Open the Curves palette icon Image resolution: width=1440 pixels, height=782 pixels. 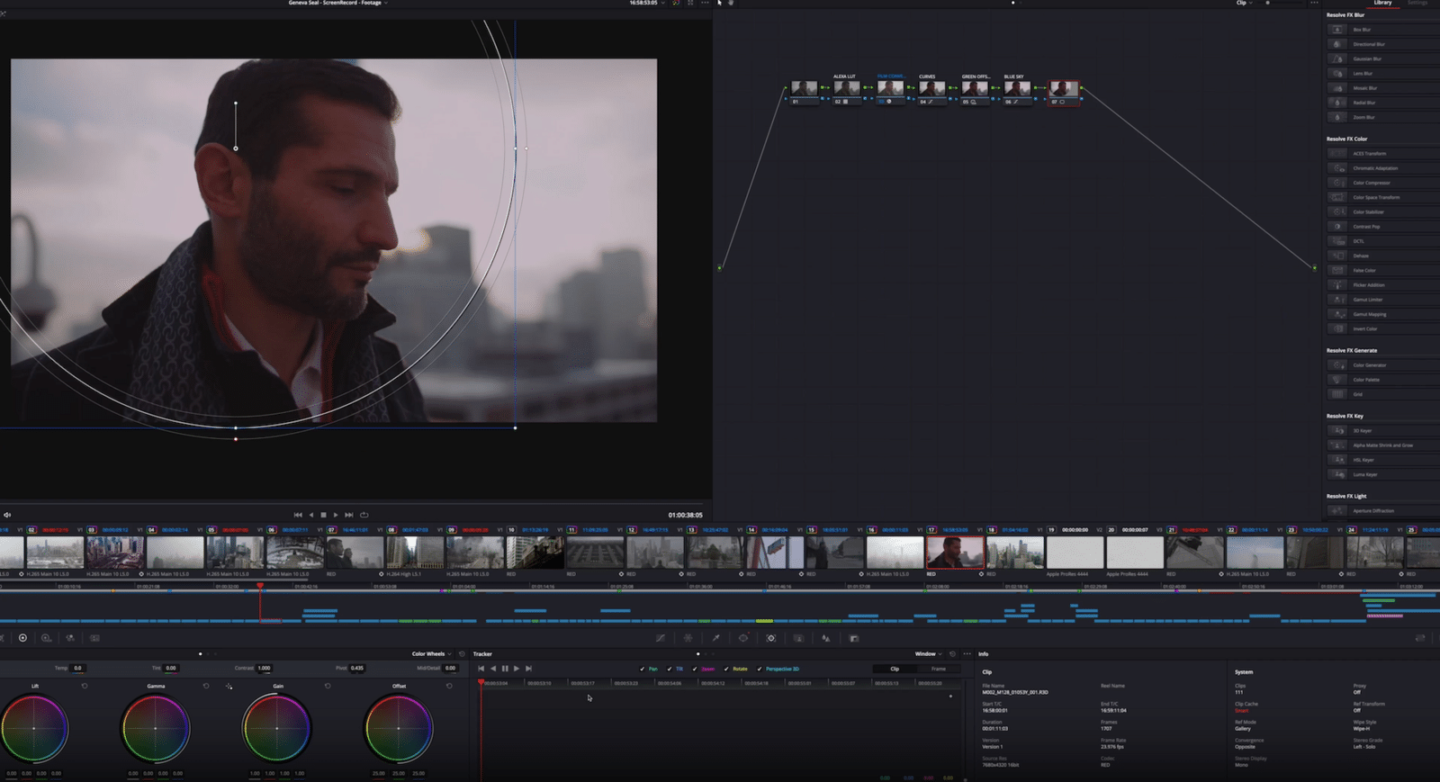(x=661, y=638)
